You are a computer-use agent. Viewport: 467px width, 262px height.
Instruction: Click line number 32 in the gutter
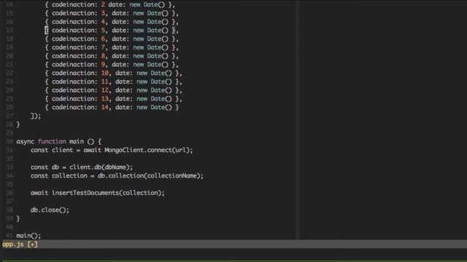(x=9, y=159)
